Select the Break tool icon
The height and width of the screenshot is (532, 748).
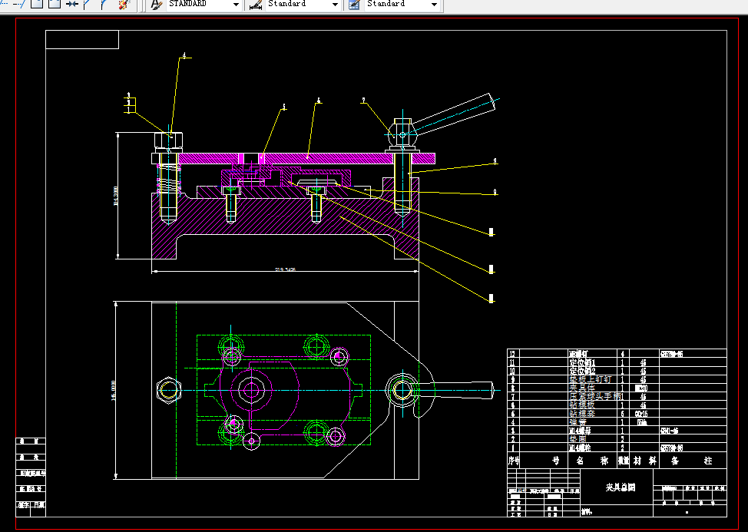coord(55,5)
